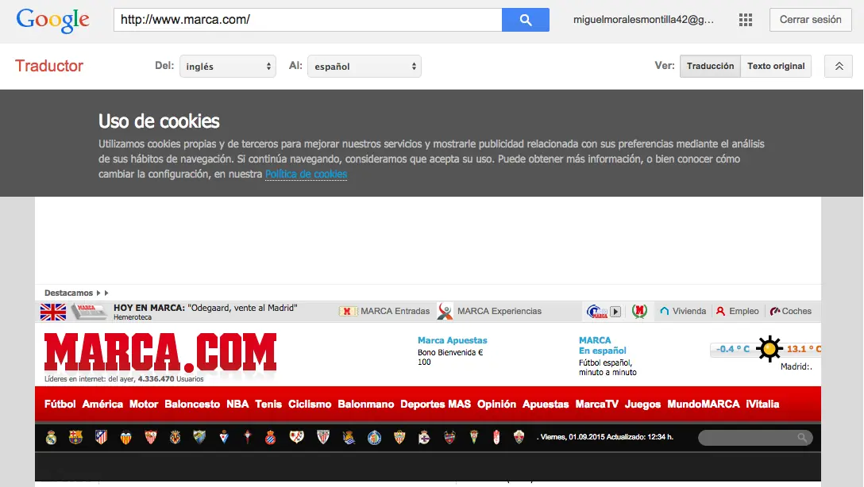Screen dimensions: 864x487
Task: Click the green M badge icon
Action: coord(639,312)
